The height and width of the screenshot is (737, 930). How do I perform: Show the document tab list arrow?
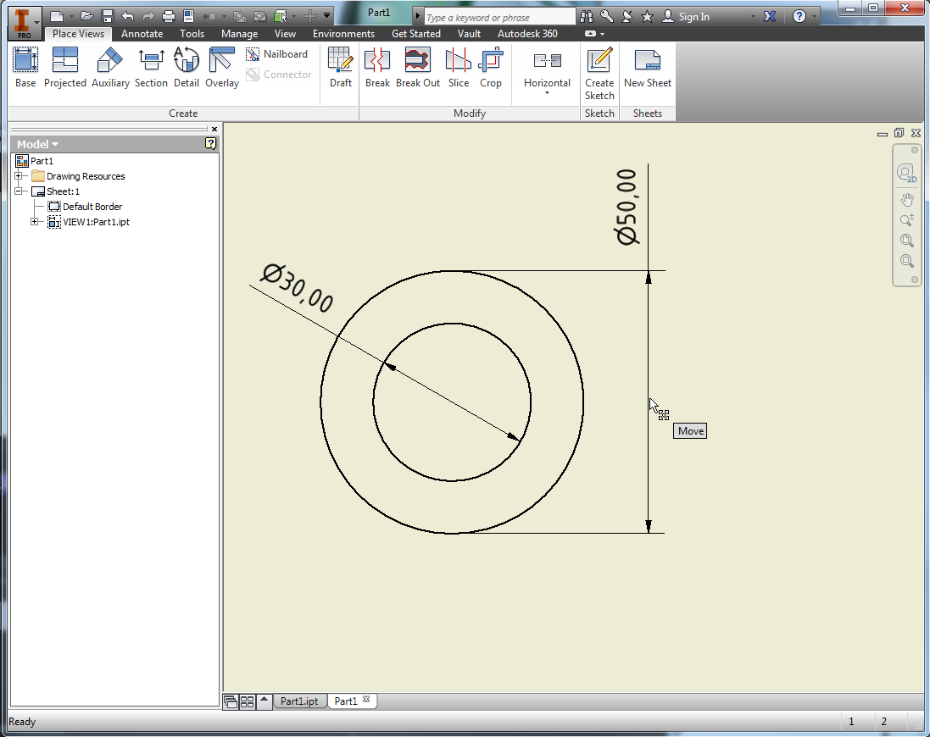[x=265, y=701]
